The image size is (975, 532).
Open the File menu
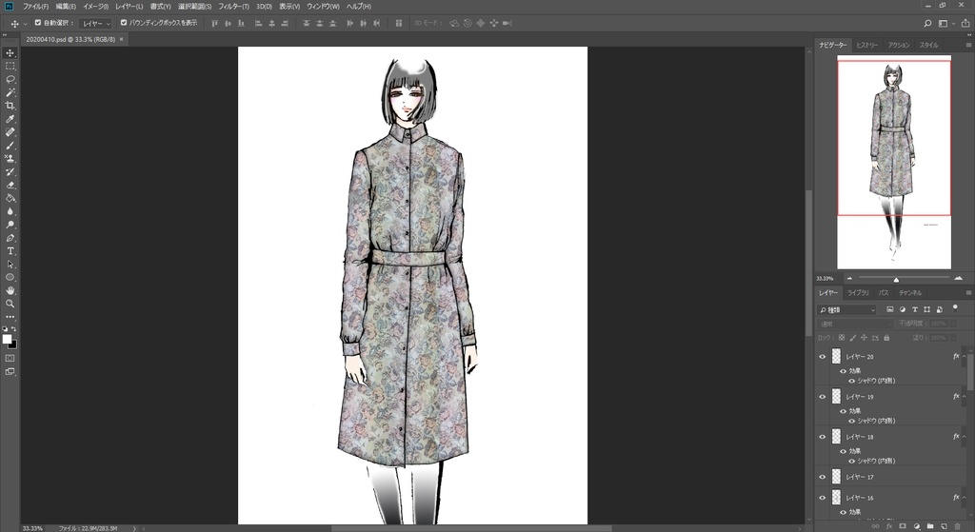(x=35, y=7)
